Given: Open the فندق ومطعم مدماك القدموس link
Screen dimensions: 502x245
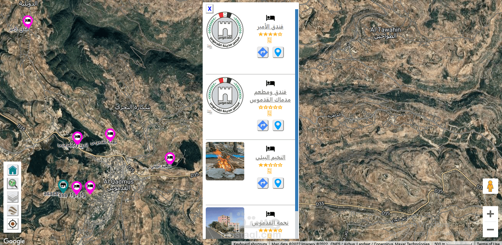Looking at the screenshot, I should coord(270,96).
